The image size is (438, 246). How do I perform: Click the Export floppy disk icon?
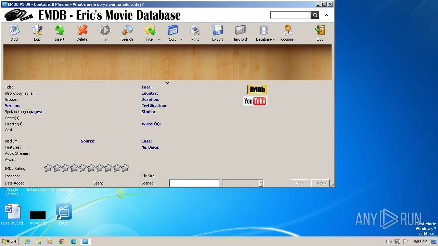click(218, 30)
